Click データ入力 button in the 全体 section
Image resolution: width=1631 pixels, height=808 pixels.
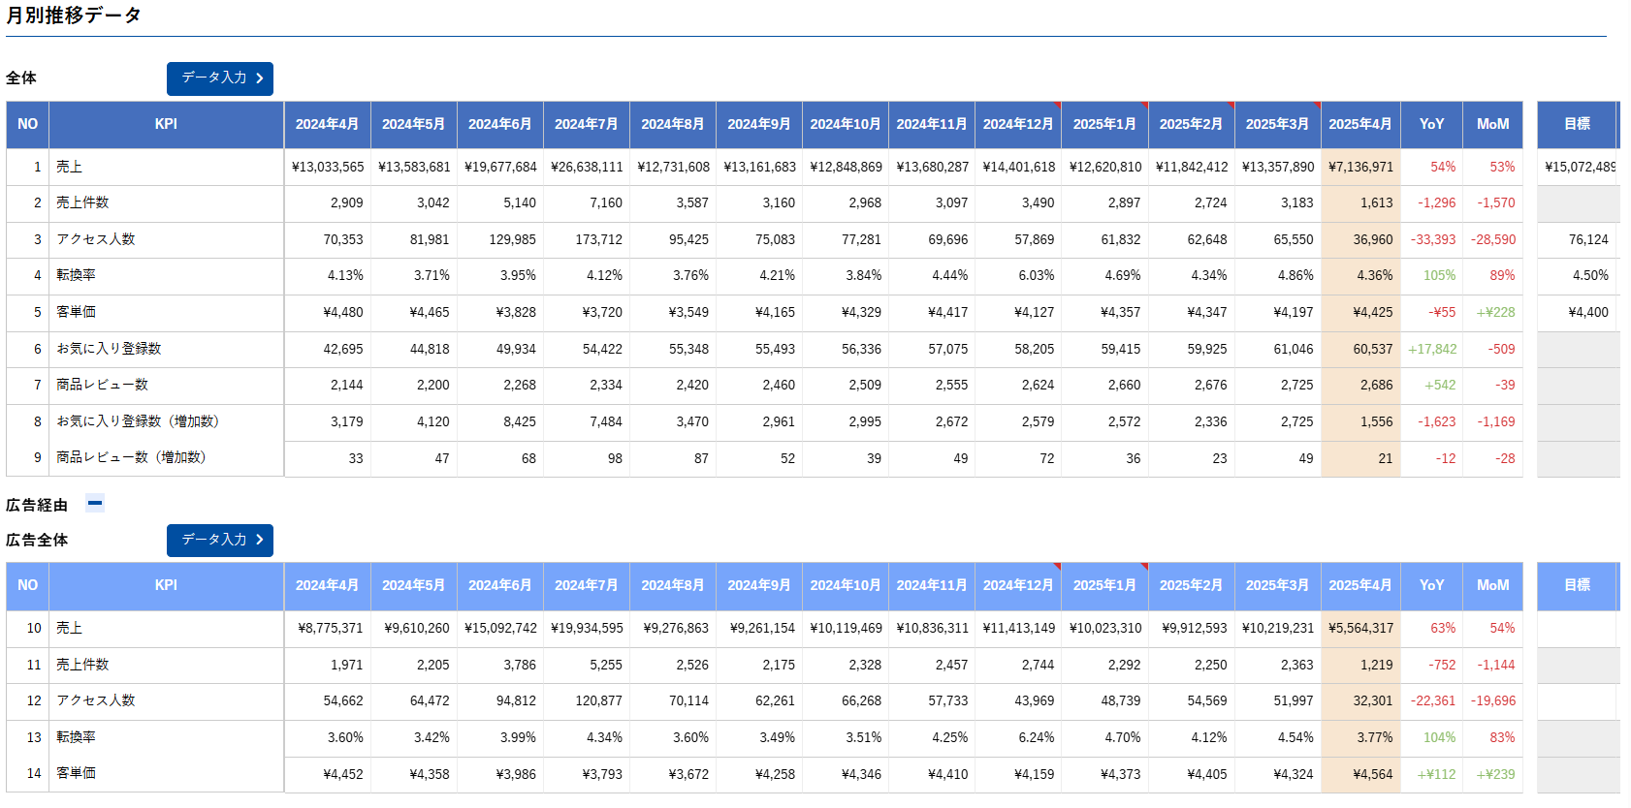219,78
